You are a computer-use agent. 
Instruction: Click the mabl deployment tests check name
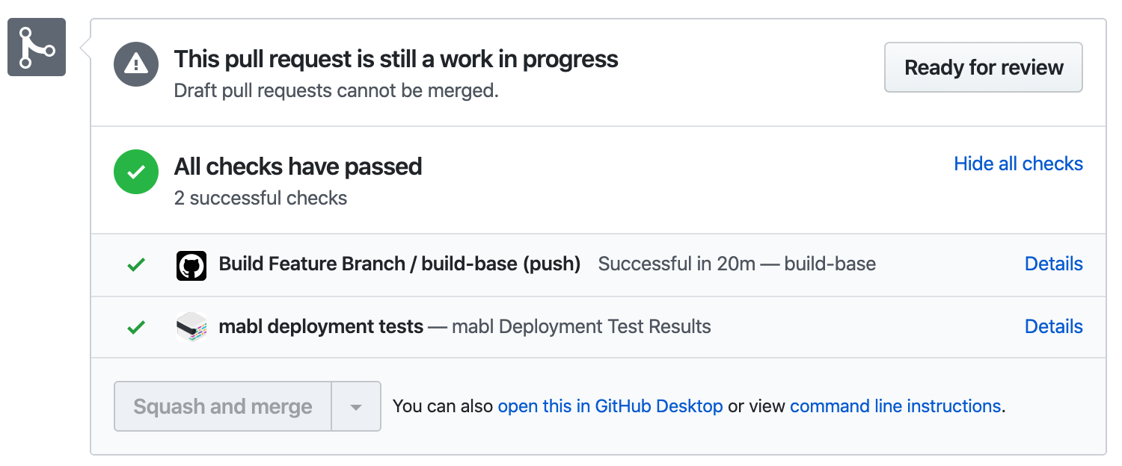[x=321, y=326]
